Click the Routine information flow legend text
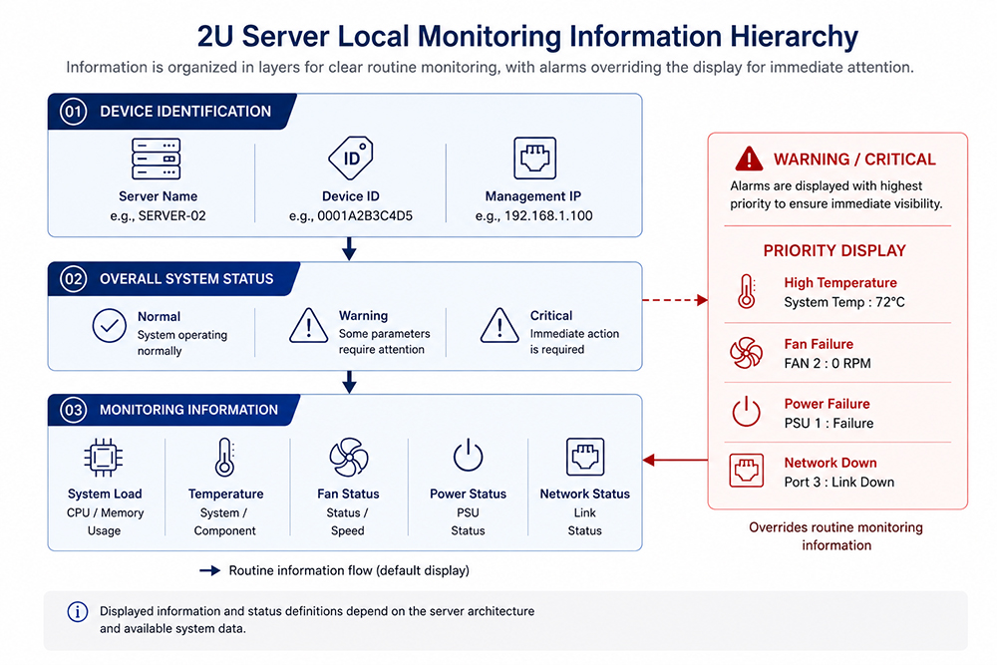This screenshot has width=997, height=665. tap(349, 571)
